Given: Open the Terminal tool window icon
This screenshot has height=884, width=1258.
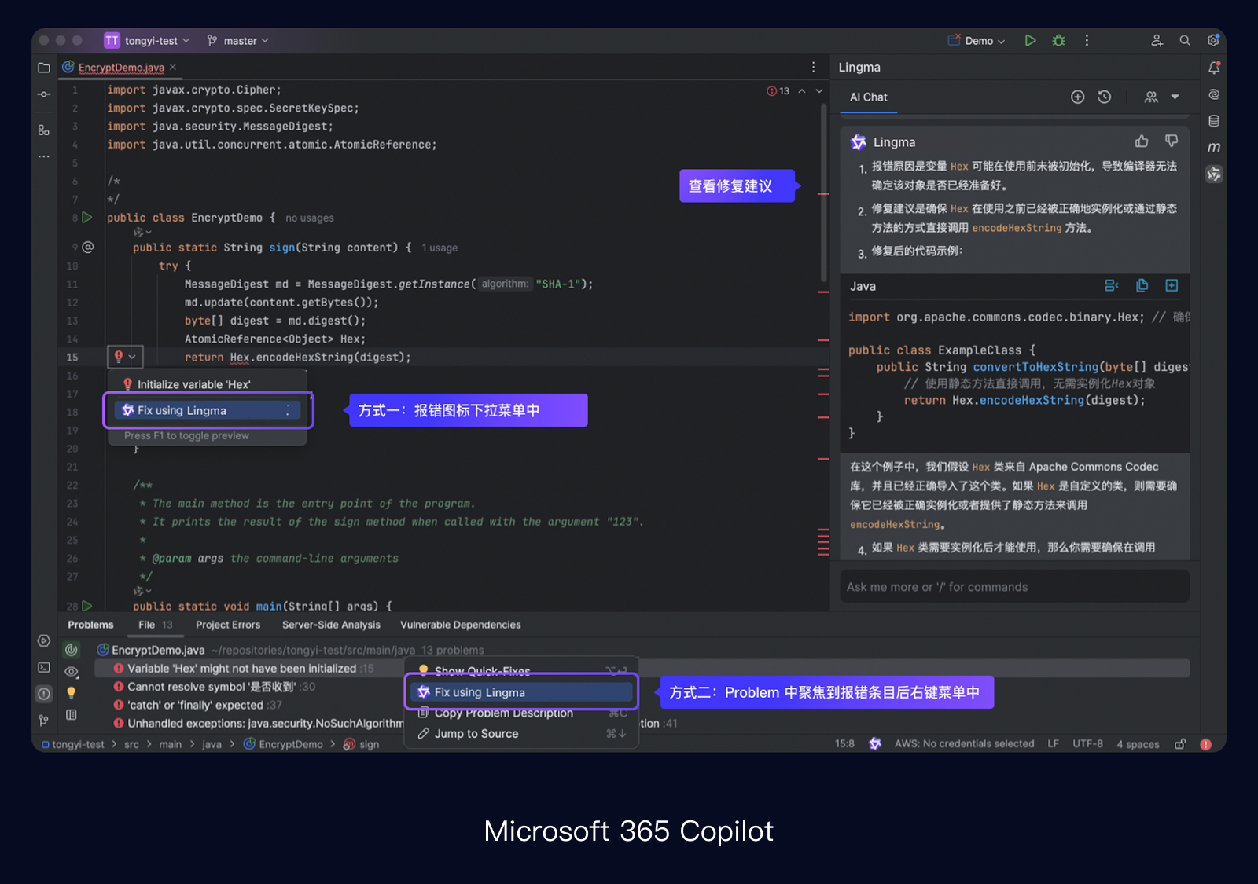Looking at the screenshot, I should tap(44, 667).
